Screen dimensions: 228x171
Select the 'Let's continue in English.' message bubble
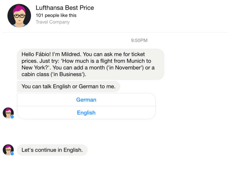tap(52, 150)
